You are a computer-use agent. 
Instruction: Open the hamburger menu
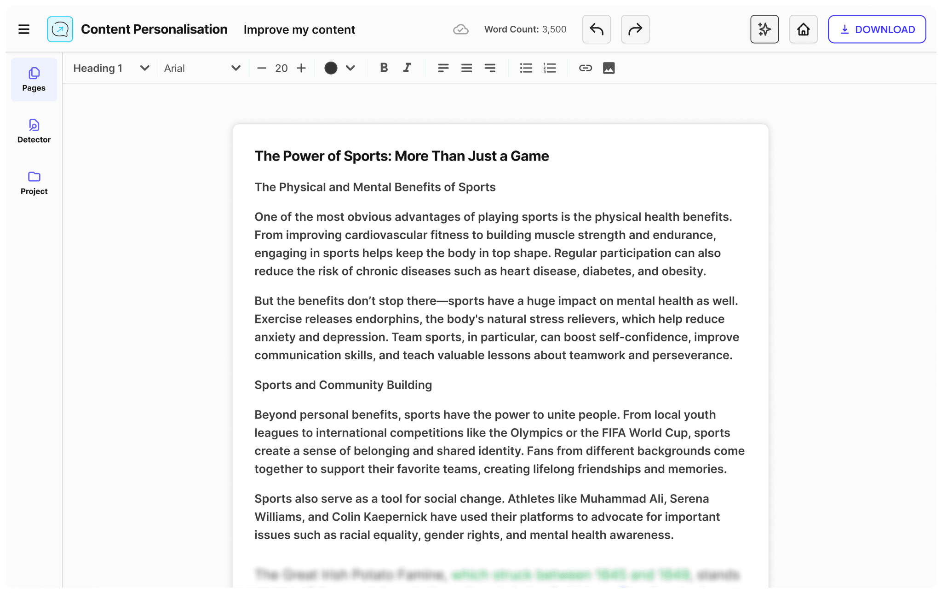24,29
